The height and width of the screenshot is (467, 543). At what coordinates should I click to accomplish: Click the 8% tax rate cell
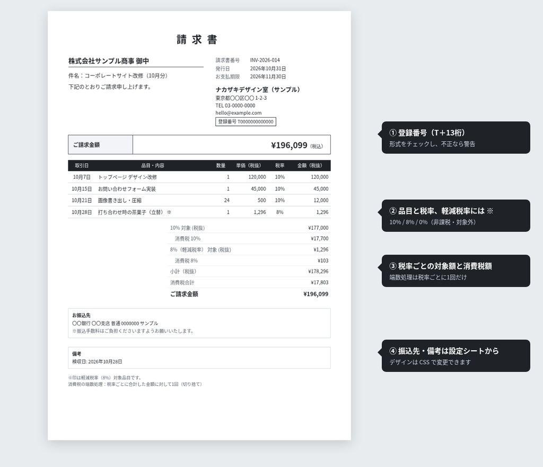point(280,212)
